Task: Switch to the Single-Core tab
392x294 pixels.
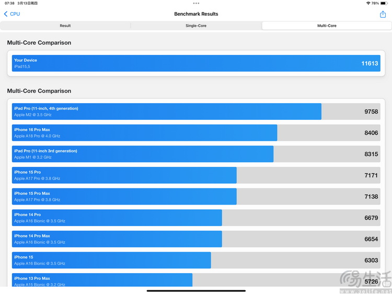Action: 196,26
